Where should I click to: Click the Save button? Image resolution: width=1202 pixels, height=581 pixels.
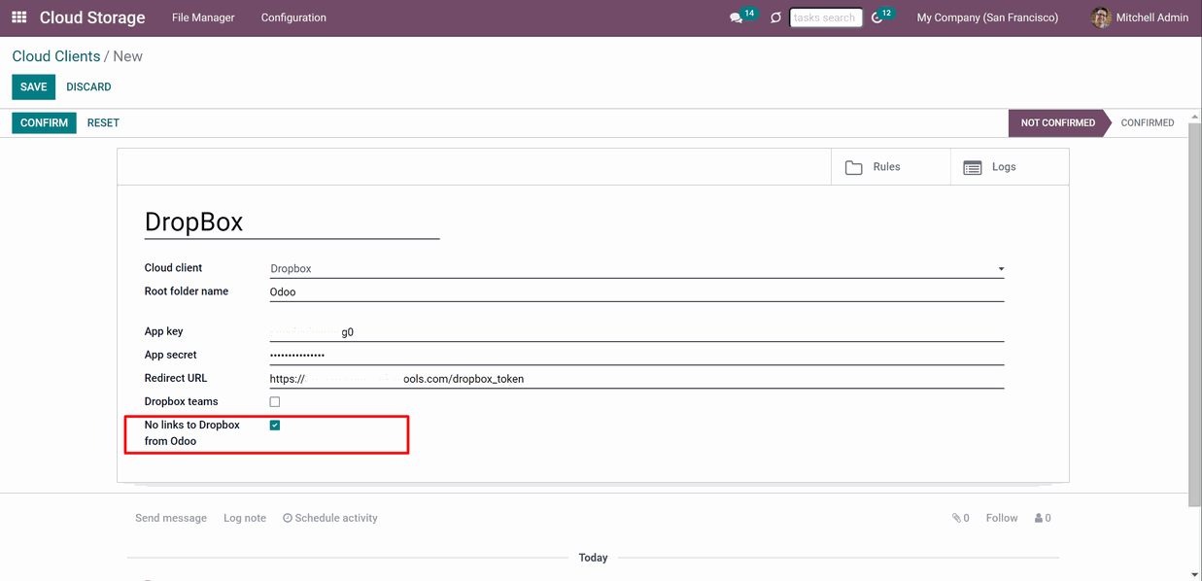(33, 87)
